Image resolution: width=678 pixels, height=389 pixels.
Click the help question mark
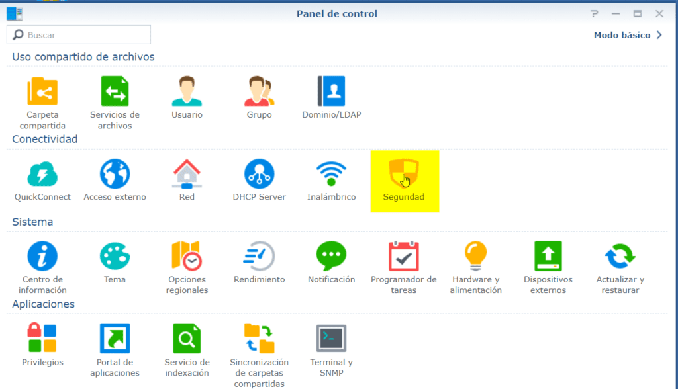point(594,13)
